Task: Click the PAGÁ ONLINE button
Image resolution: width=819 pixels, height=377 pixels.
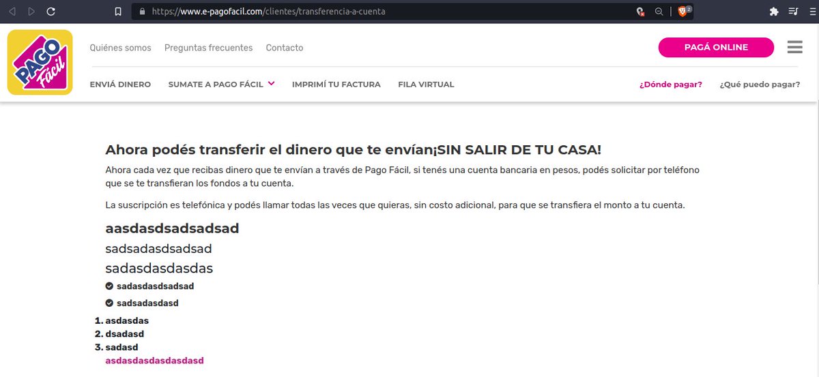Action: [716, 47]
